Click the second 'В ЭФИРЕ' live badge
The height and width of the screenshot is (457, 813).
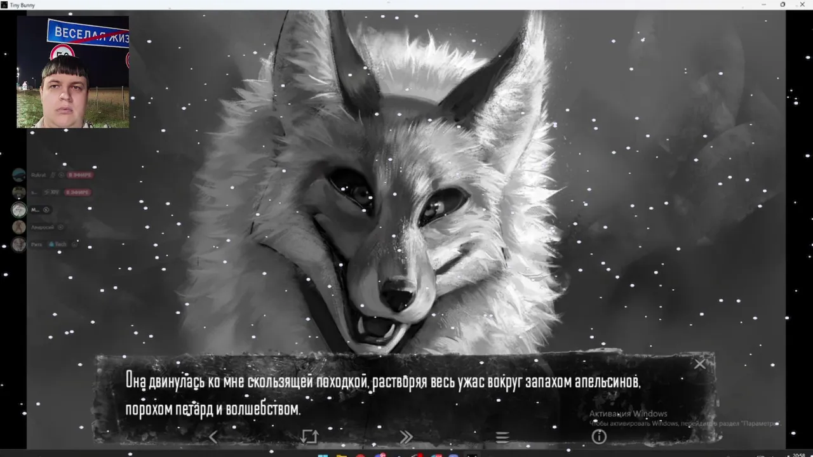coord(79,192)
